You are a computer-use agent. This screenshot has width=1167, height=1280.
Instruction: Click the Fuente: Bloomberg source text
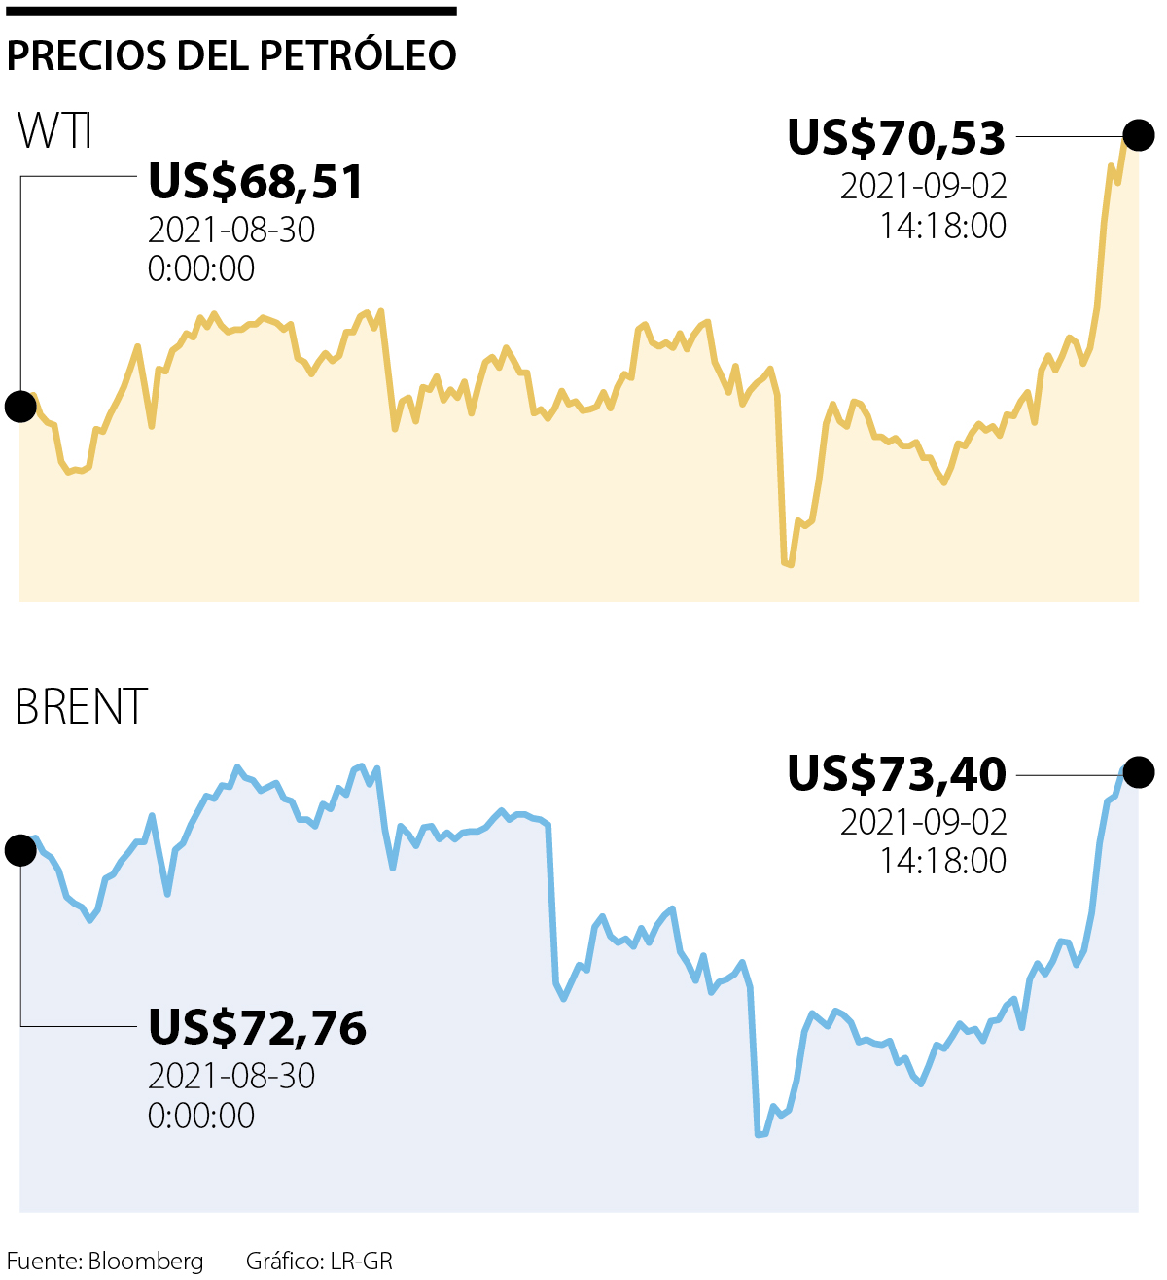coord(105,1262)
